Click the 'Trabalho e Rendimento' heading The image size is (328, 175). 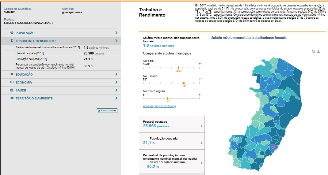(x=152, y=12)
